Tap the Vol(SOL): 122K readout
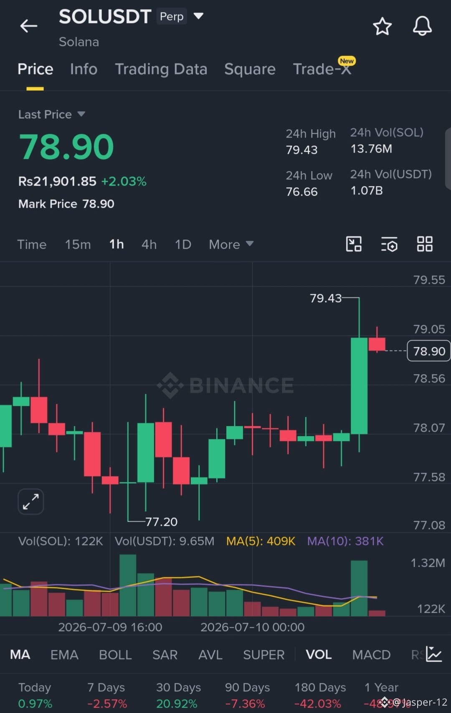451x713 pixels. pyautogui.click(x=61, y=541)
